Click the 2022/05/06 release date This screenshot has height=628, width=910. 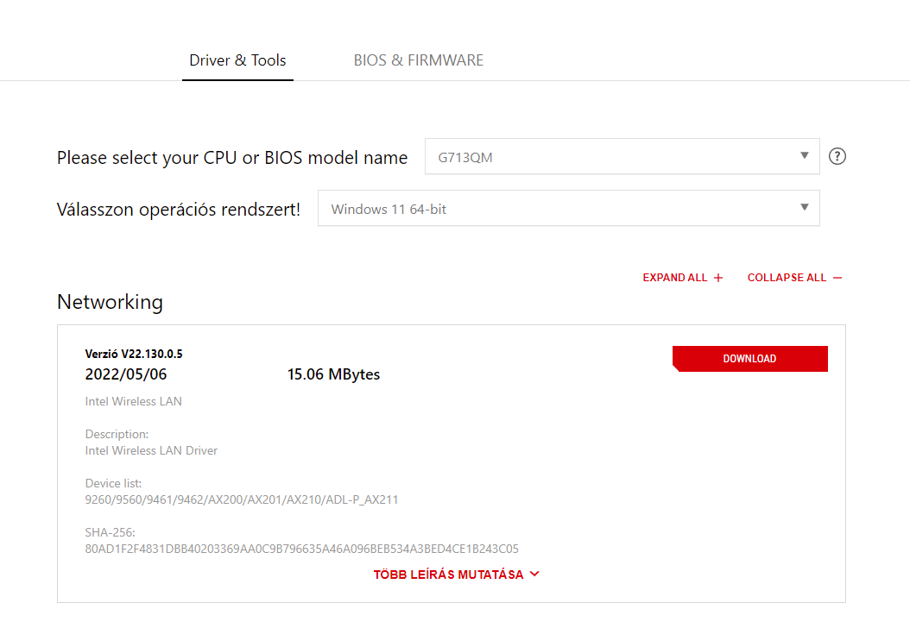[126, 374]
